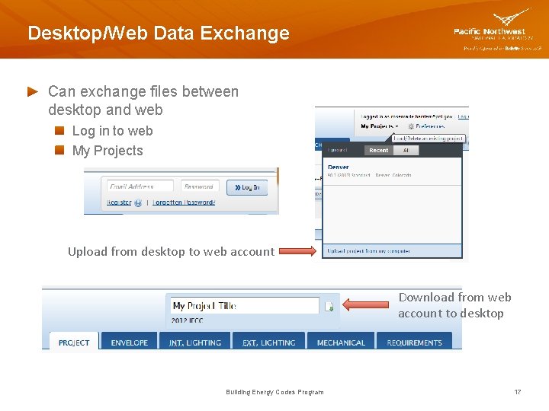Viewport: 549px width, 411px height.
Task: Select the Recent tab in project list
Action: [379, 150]
